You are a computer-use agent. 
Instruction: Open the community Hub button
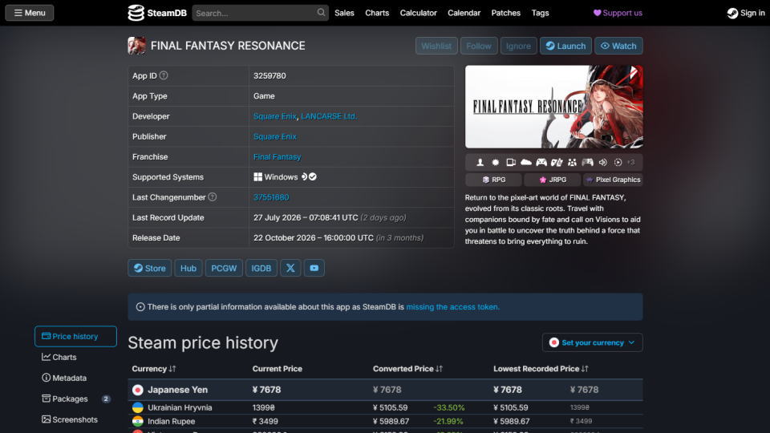(x=188, y=268)
